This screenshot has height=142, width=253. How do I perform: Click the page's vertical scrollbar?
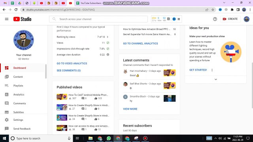point(252,85)
